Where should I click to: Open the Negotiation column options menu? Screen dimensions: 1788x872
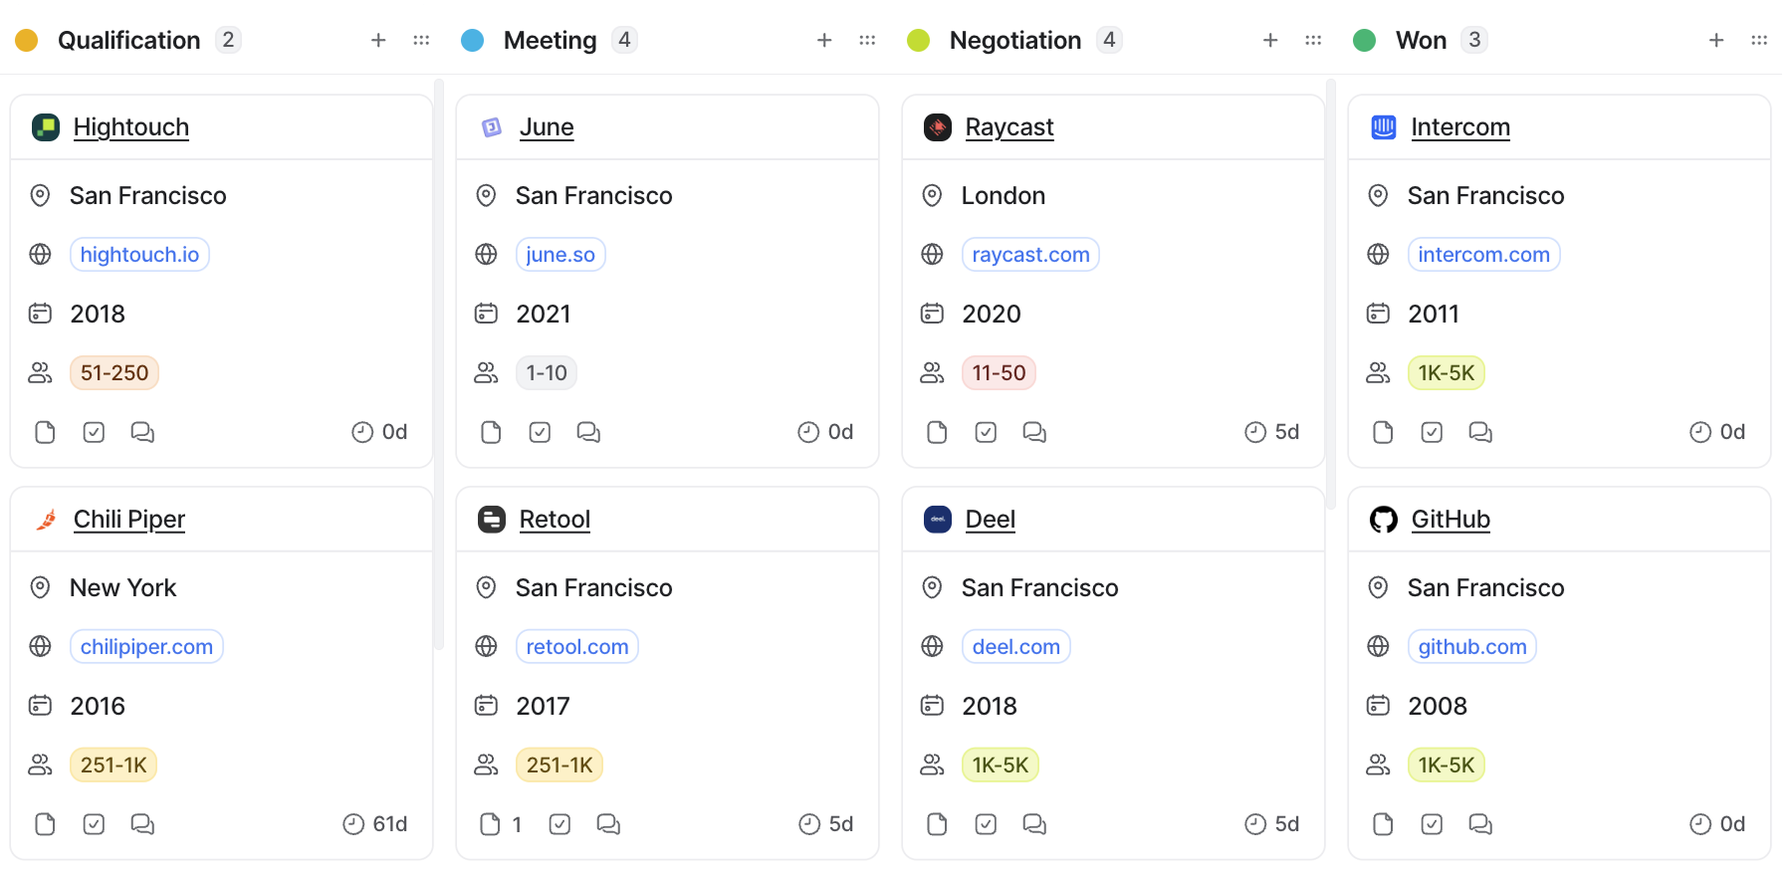point(1313,40)
